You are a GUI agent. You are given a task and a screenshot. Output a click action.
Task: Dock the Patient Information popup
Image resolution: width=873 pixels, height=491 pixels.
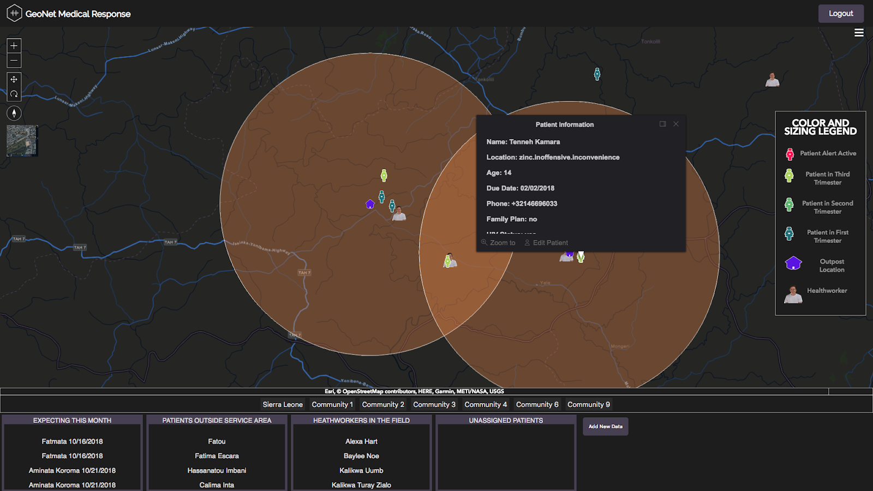(662, 124)
